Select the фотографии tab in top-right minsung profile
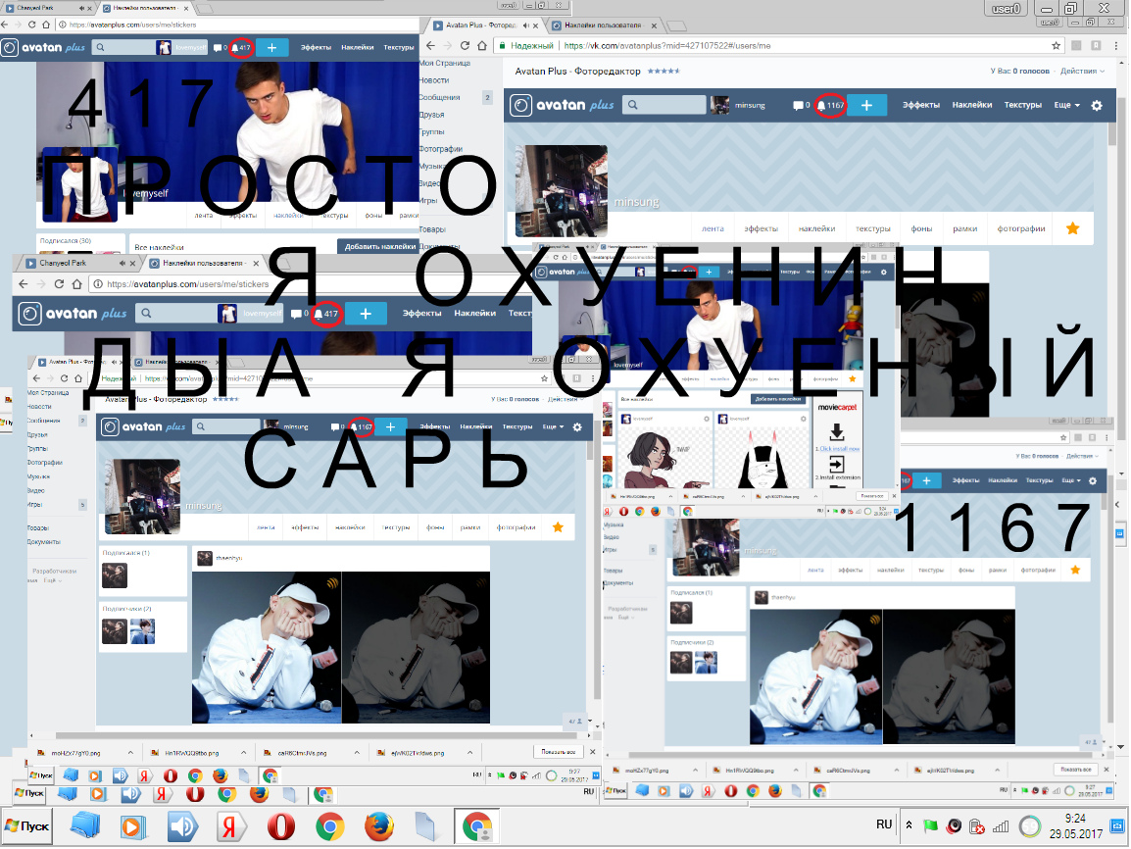 (1021, 228)
